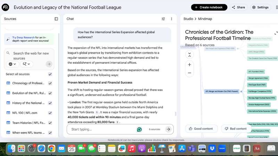Toggle the Select all sources checkbox
The image size is (278, 156).
tap(50, 74)
